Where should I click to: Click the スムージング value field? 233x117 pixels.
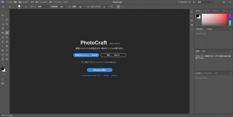tap(105, 7)
